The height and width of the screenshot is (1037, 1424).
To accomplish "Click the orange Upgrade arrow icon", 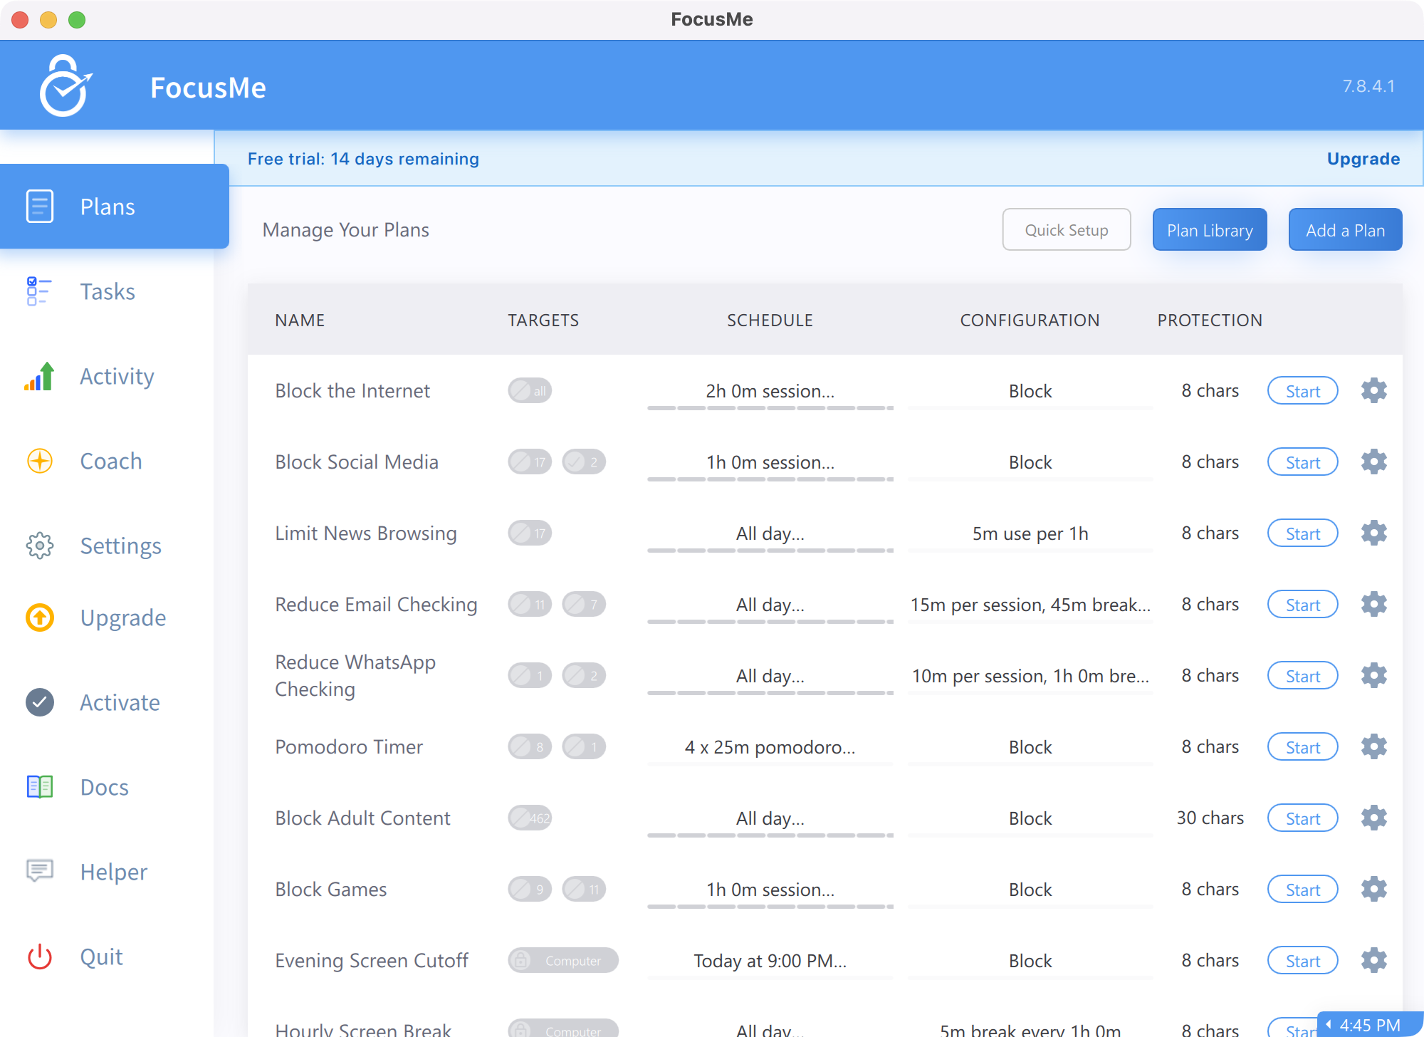I will pyautogui.click(x=40, y=617).
